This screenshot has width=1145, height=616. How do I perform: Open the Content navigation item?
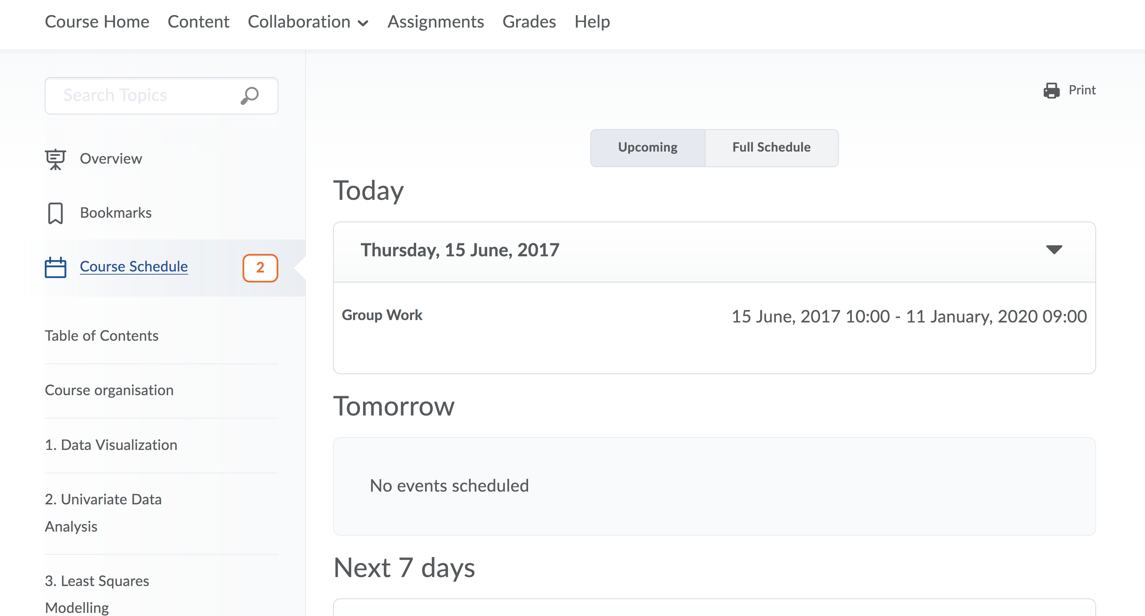[198, 22]
